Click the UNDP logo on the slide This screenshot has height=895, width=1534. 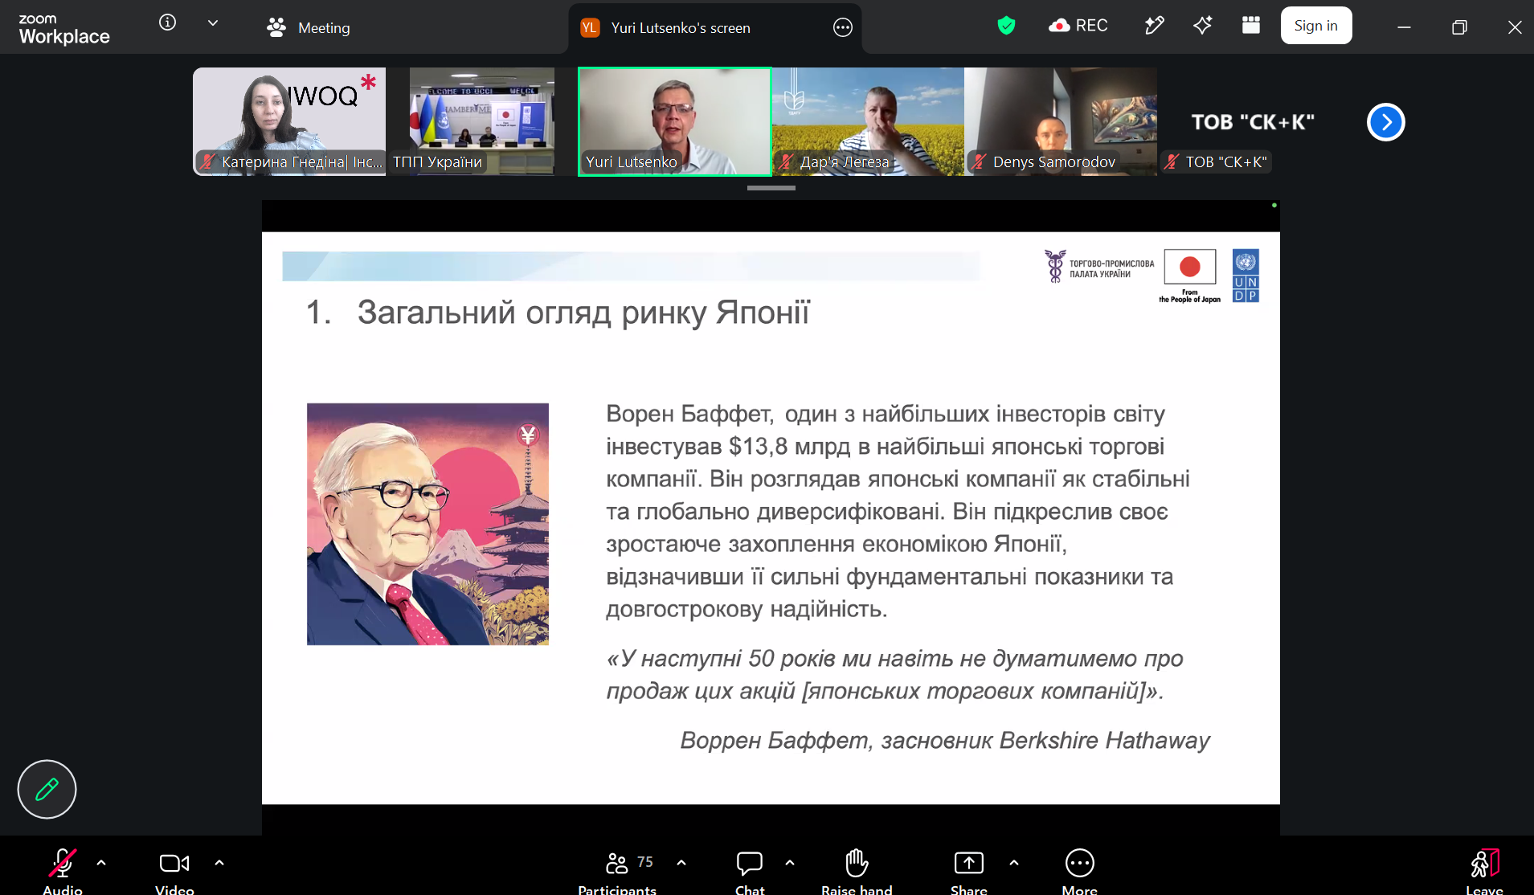pos(1246,276)
